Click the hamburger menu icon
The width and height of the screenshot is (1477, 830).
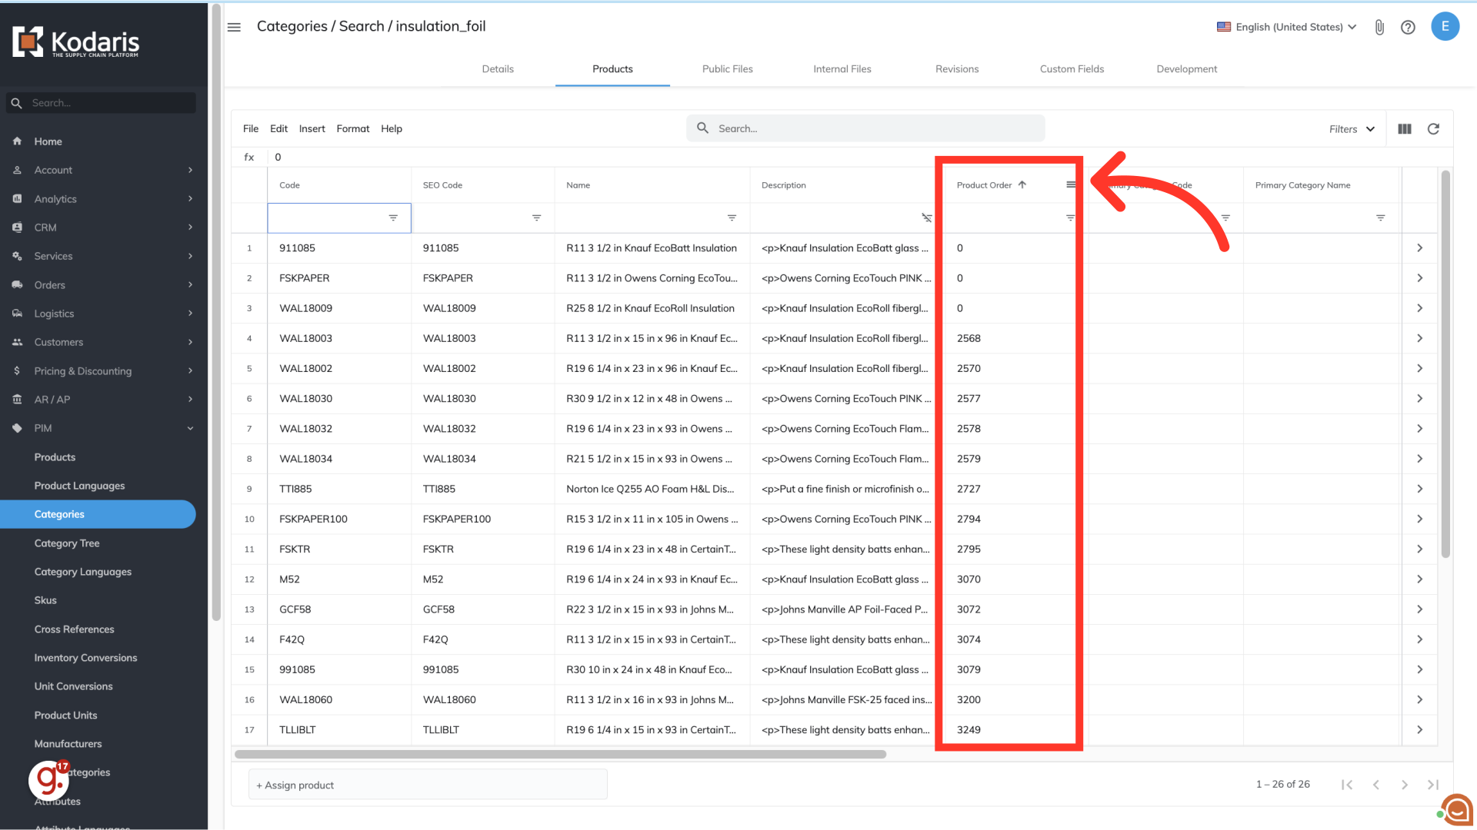click(x=234, y=27)
